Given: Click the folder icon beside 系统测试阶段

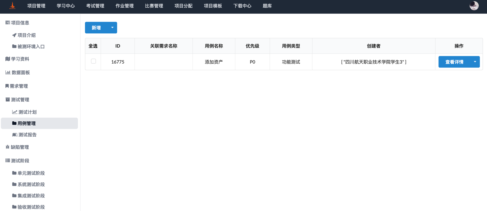Looking at the screenshot, I should click(14, 184).
